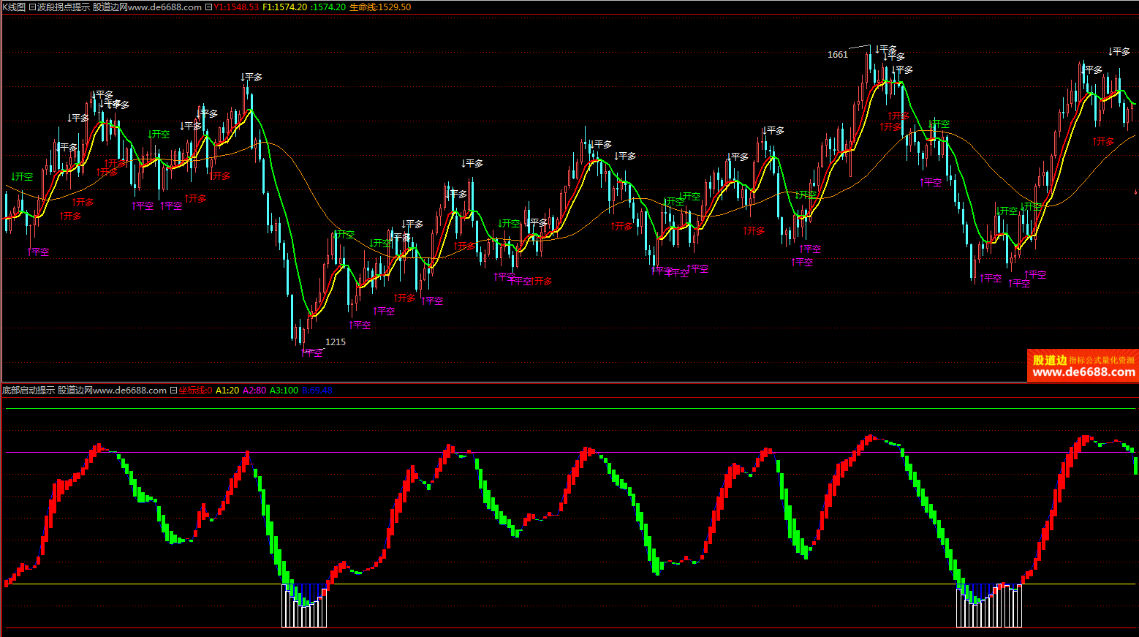Click the magenta 平空 signal beside 1215 low
This screenshot has width=1139, height=637.
[312, 353]
